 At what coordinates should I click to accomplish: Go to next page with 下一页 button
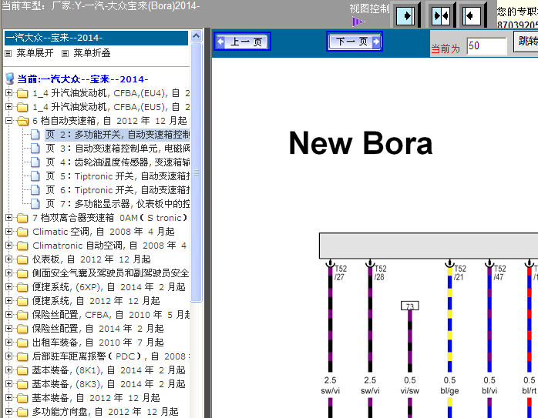[354, 42]
